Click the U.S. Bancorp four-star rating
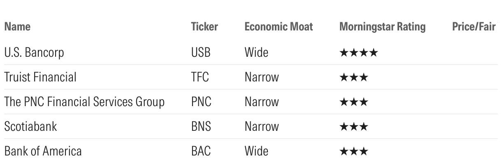This screenshot has height=167, width=502. point(358,53)
